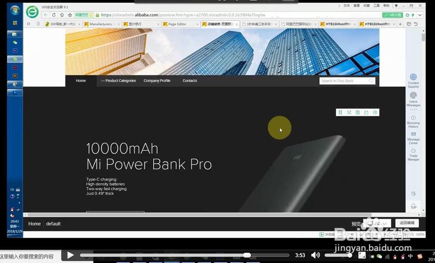Open Browsing History in right sidebar
Viewport: 435px width, 263px height.
pos(413,122)
